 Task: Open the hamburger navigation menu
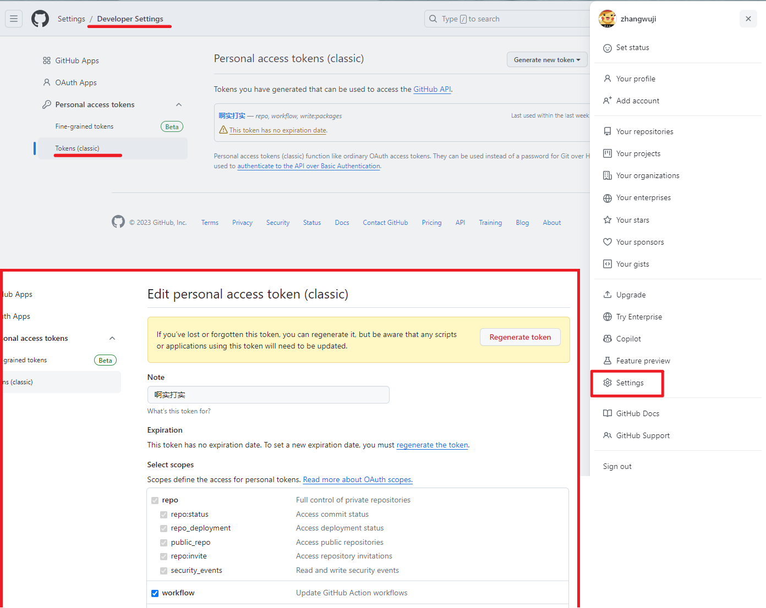pyautogui.click(x=14, y=19)
